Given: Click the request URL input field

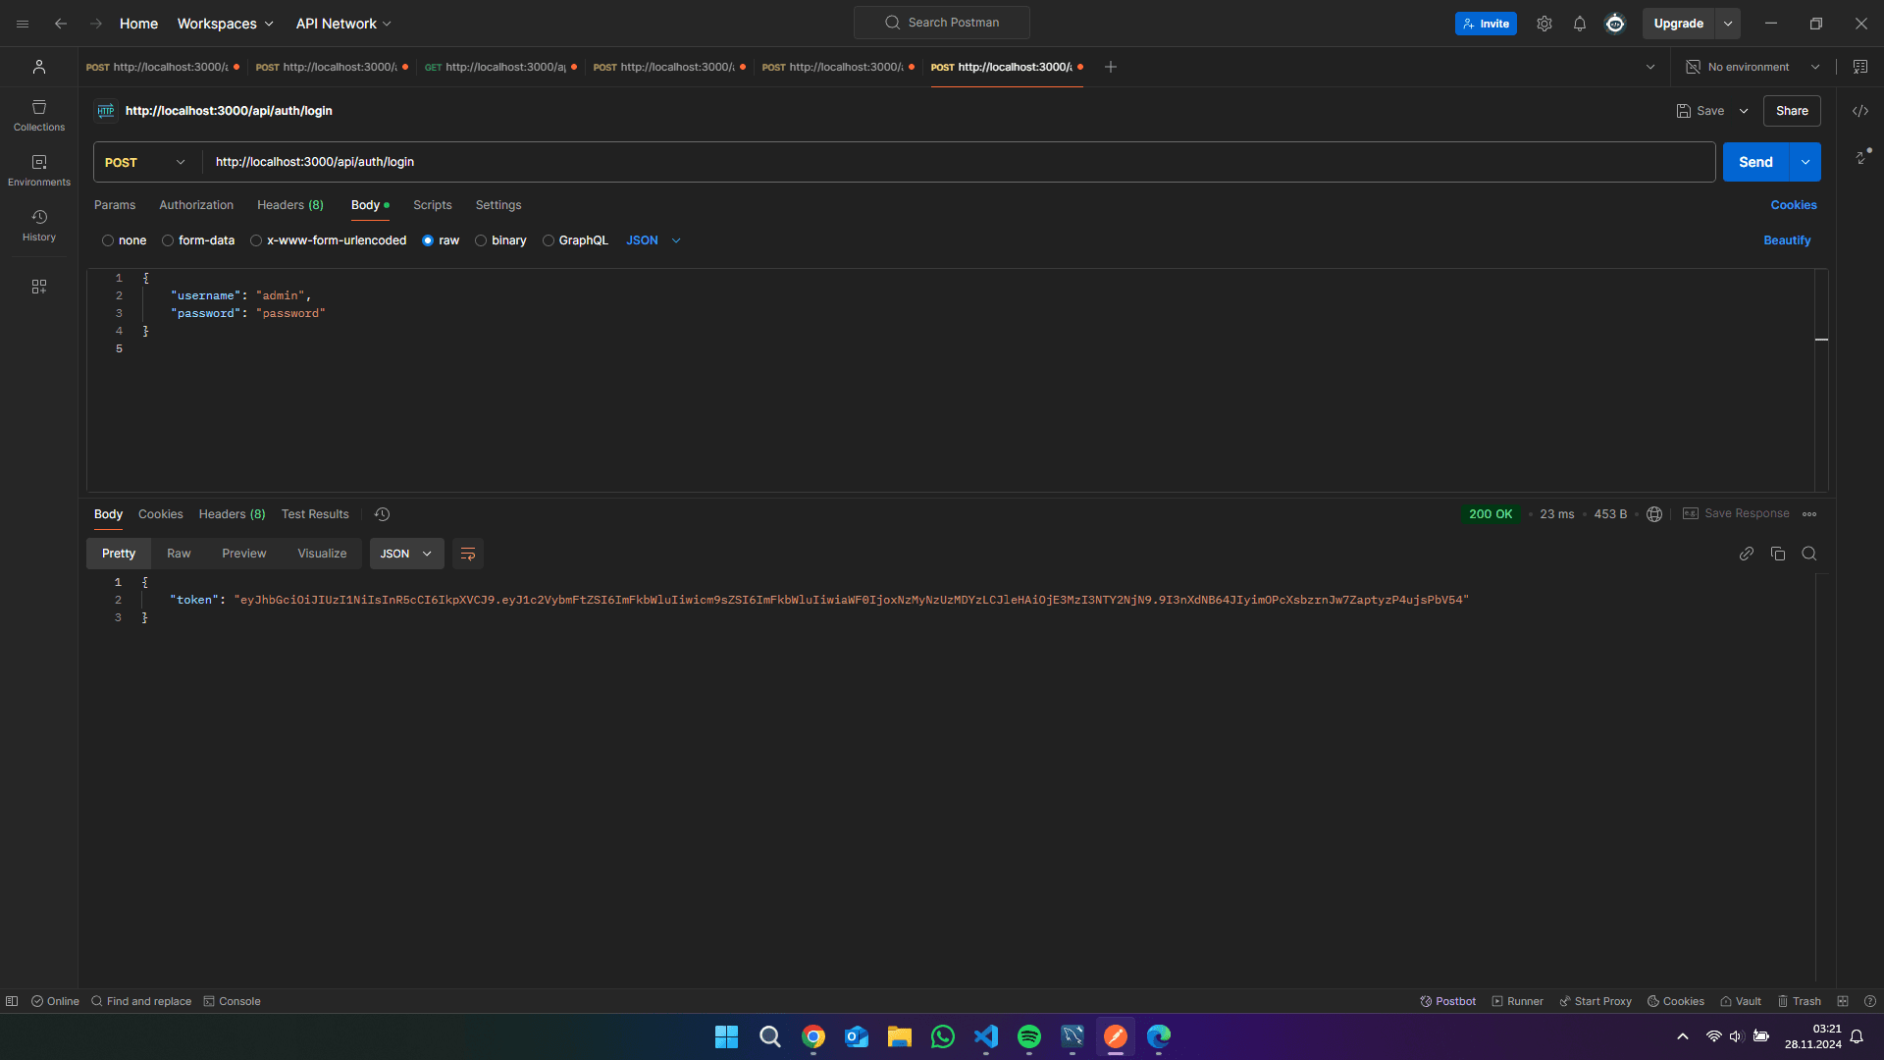Looking at the screenshot, I should [x=687, y=162].
